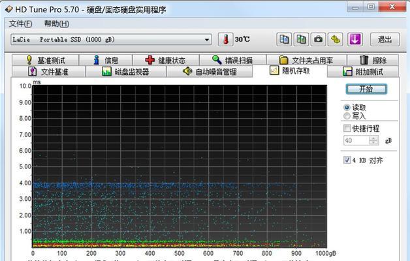Click the 30℃ temperature reading
The width and height of the screenshot is (410, 261).
(x=242, y=39)
